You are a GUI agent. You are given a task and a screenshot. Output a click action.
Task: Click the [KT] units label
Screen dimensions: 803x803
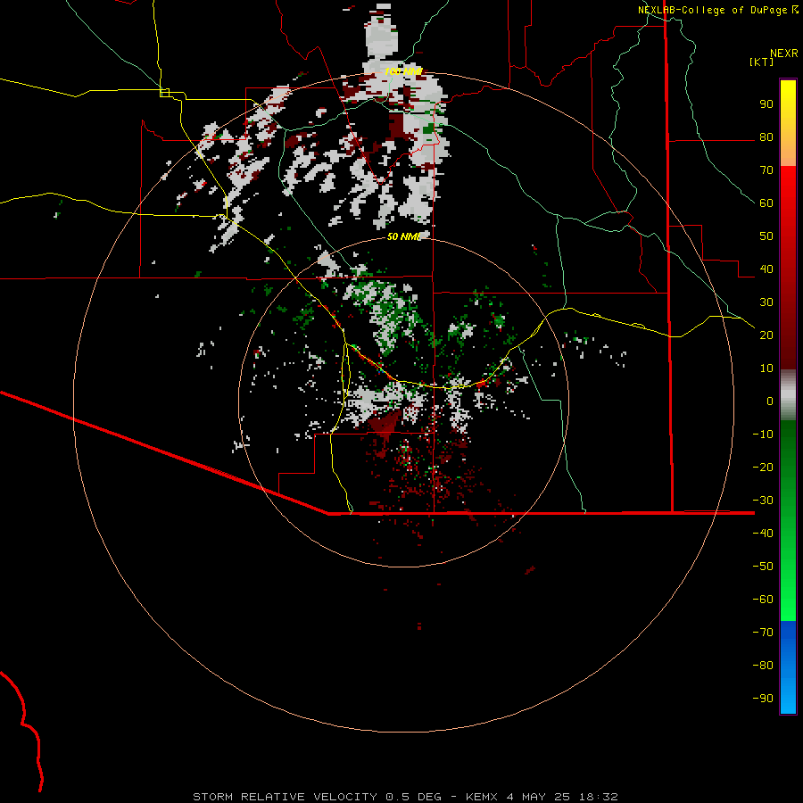click(x=761, y=62)
